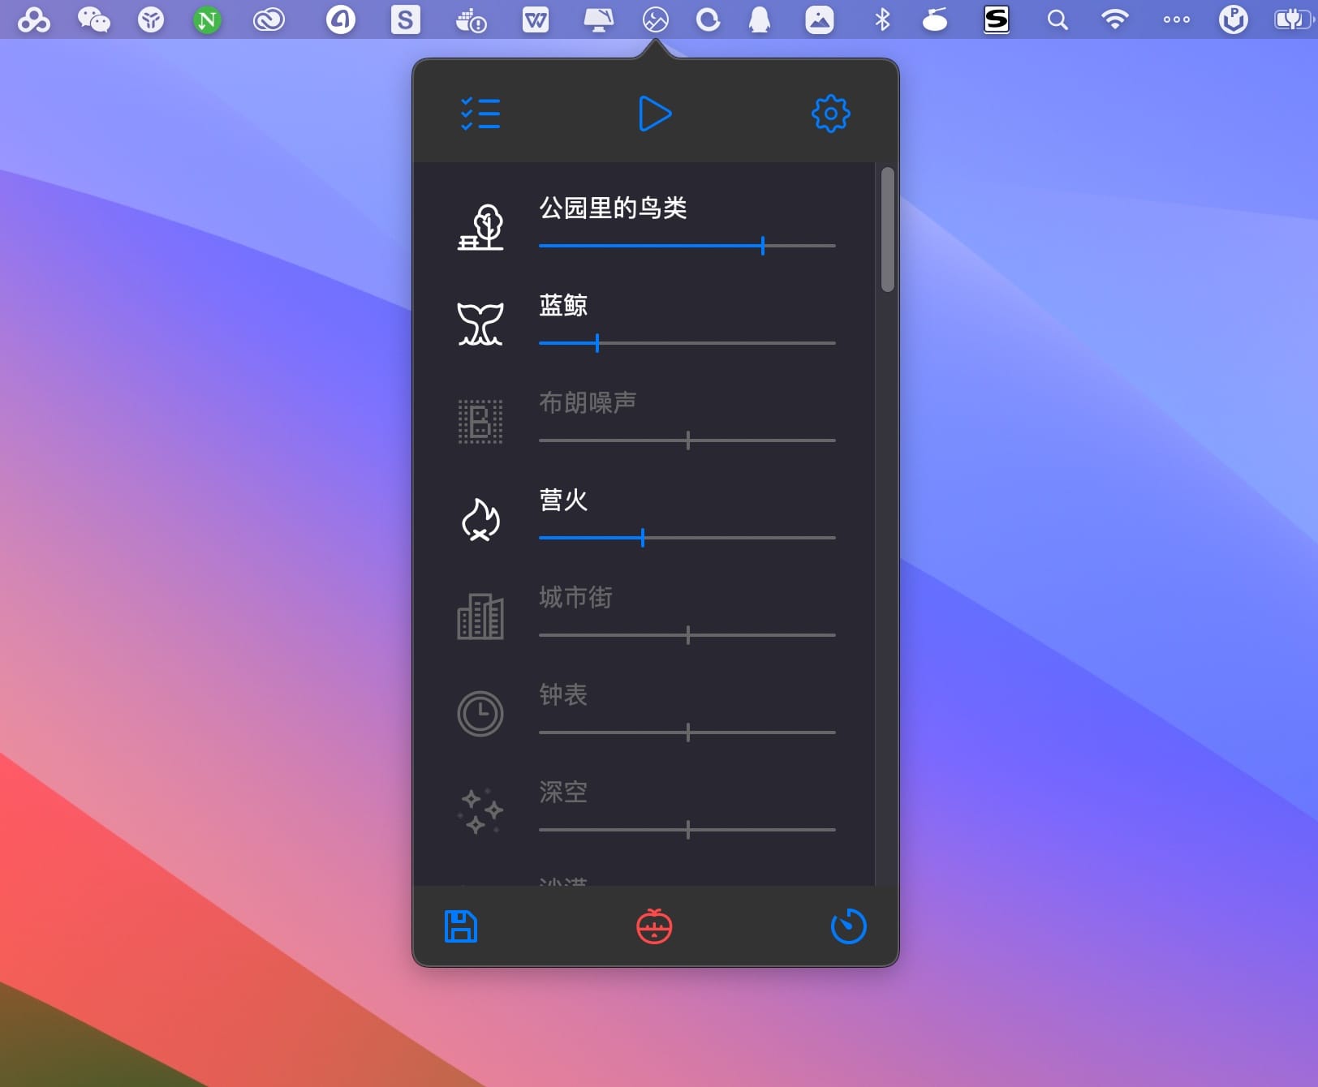Enable the deep space stars icon

click(x=480, y=811)
